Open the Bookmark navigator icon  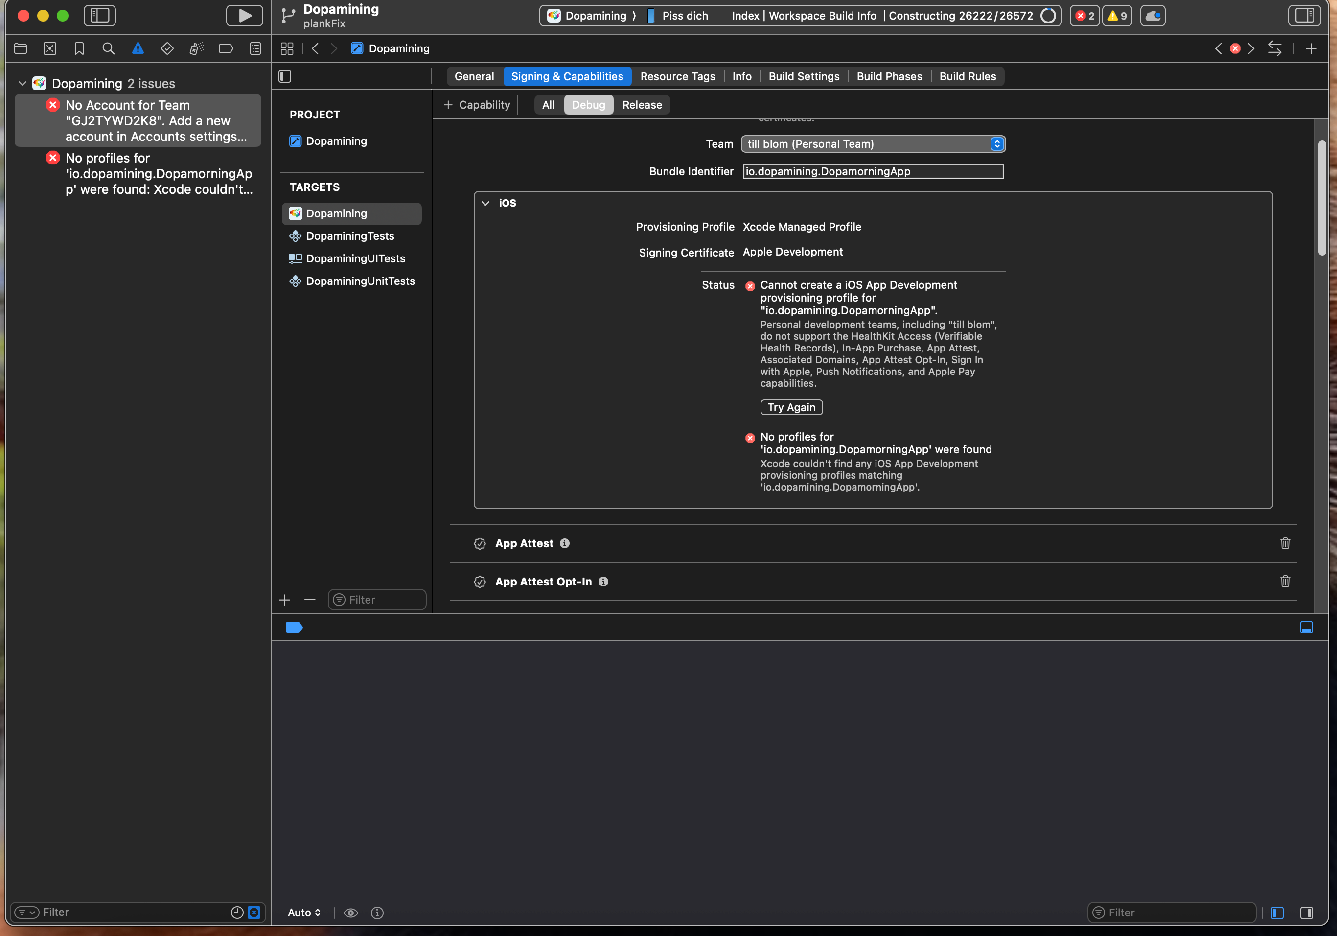click(x=79, y=49)
